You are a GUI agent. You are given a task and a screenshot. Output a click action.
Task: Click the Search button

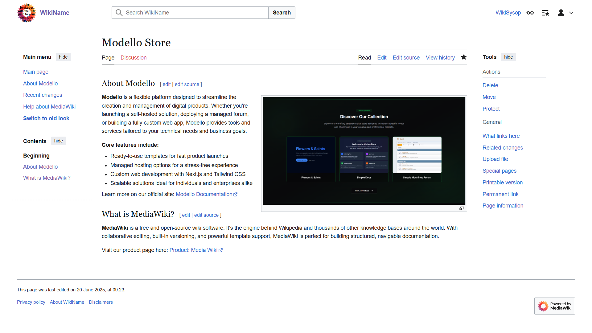(x=282, y=13)
